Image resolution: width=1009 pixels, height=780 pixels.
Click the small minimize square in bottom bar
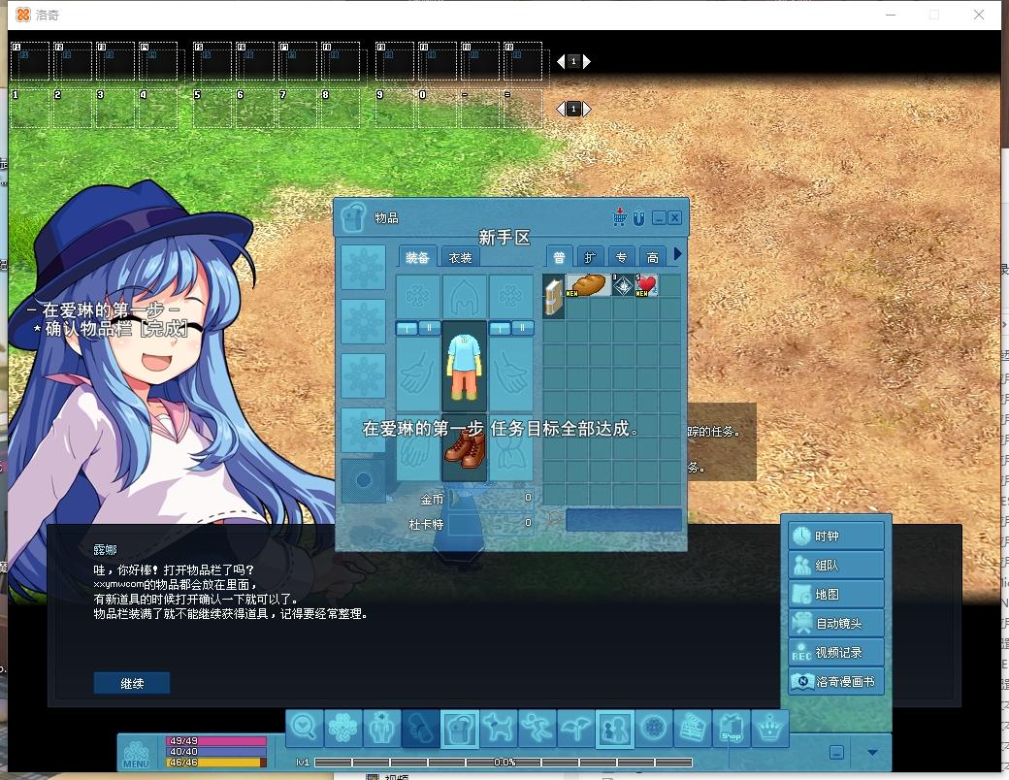836,752
